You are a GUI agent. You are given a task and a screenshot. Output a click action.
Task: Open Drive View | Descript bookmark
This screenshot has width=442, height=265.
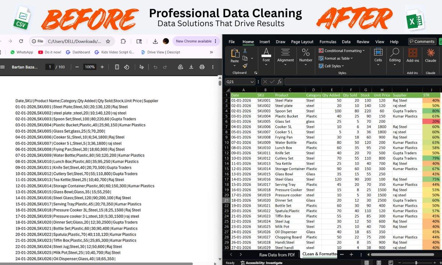[x=160, y=52]
